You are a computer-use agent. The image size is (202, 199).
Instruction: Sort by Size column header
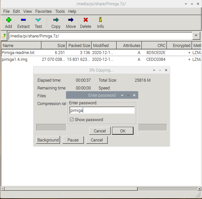coord(54,45)
